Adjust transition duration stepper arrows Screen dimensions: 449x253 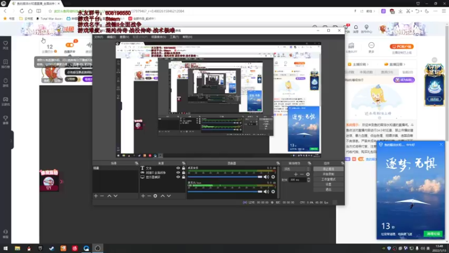pyautogui.click(x=308, y=180)
